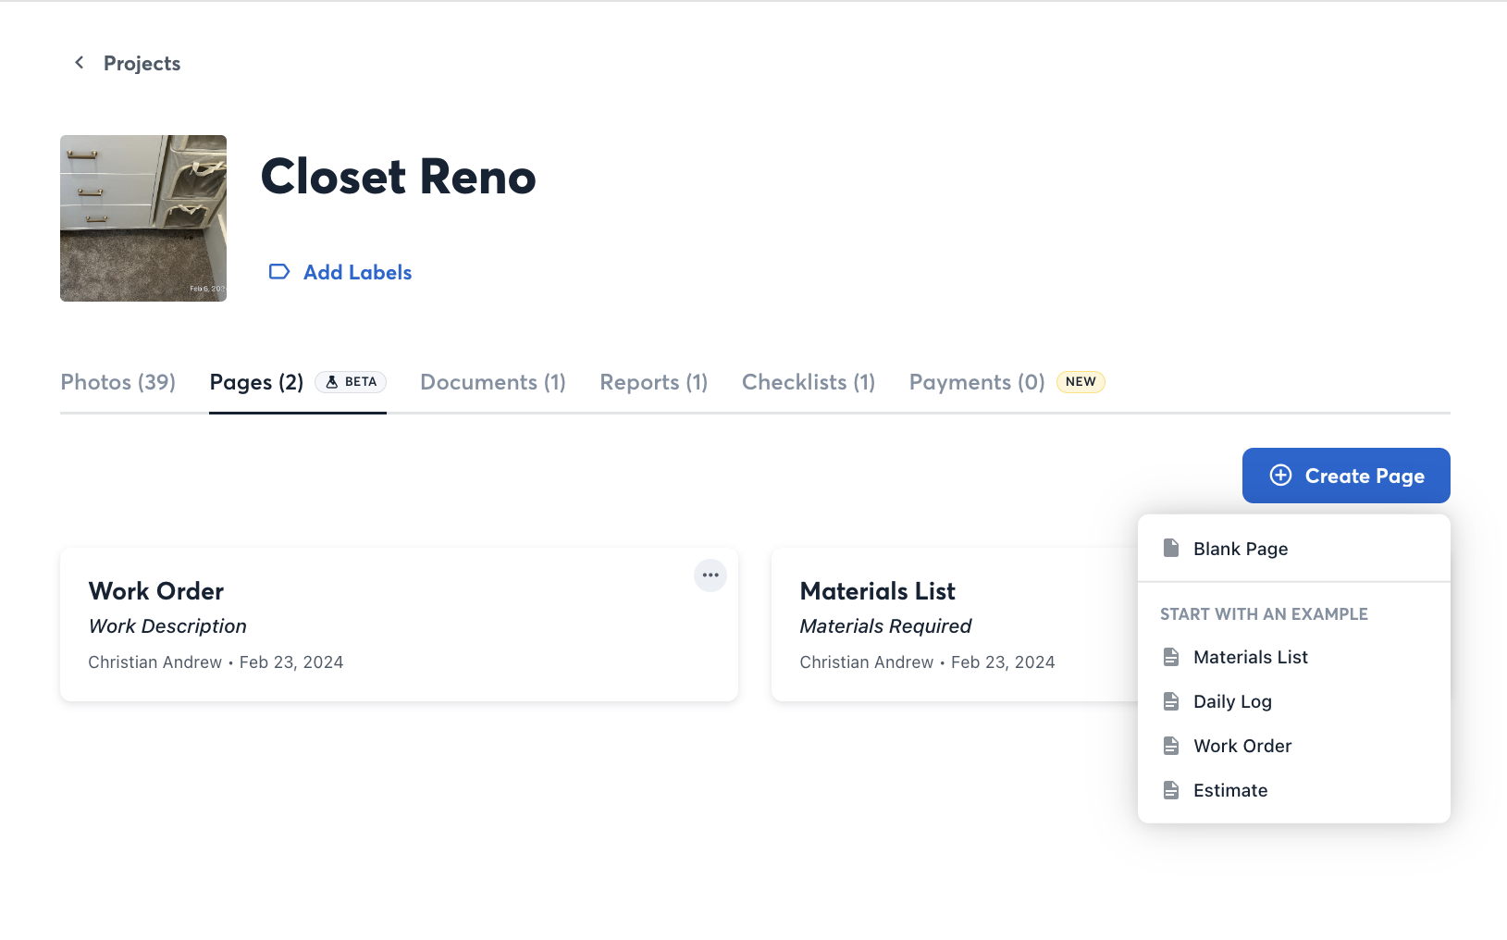Screen dimensions: 1507x940
Task: Switch to the Photos (39) tab
Action: point(117,382)
